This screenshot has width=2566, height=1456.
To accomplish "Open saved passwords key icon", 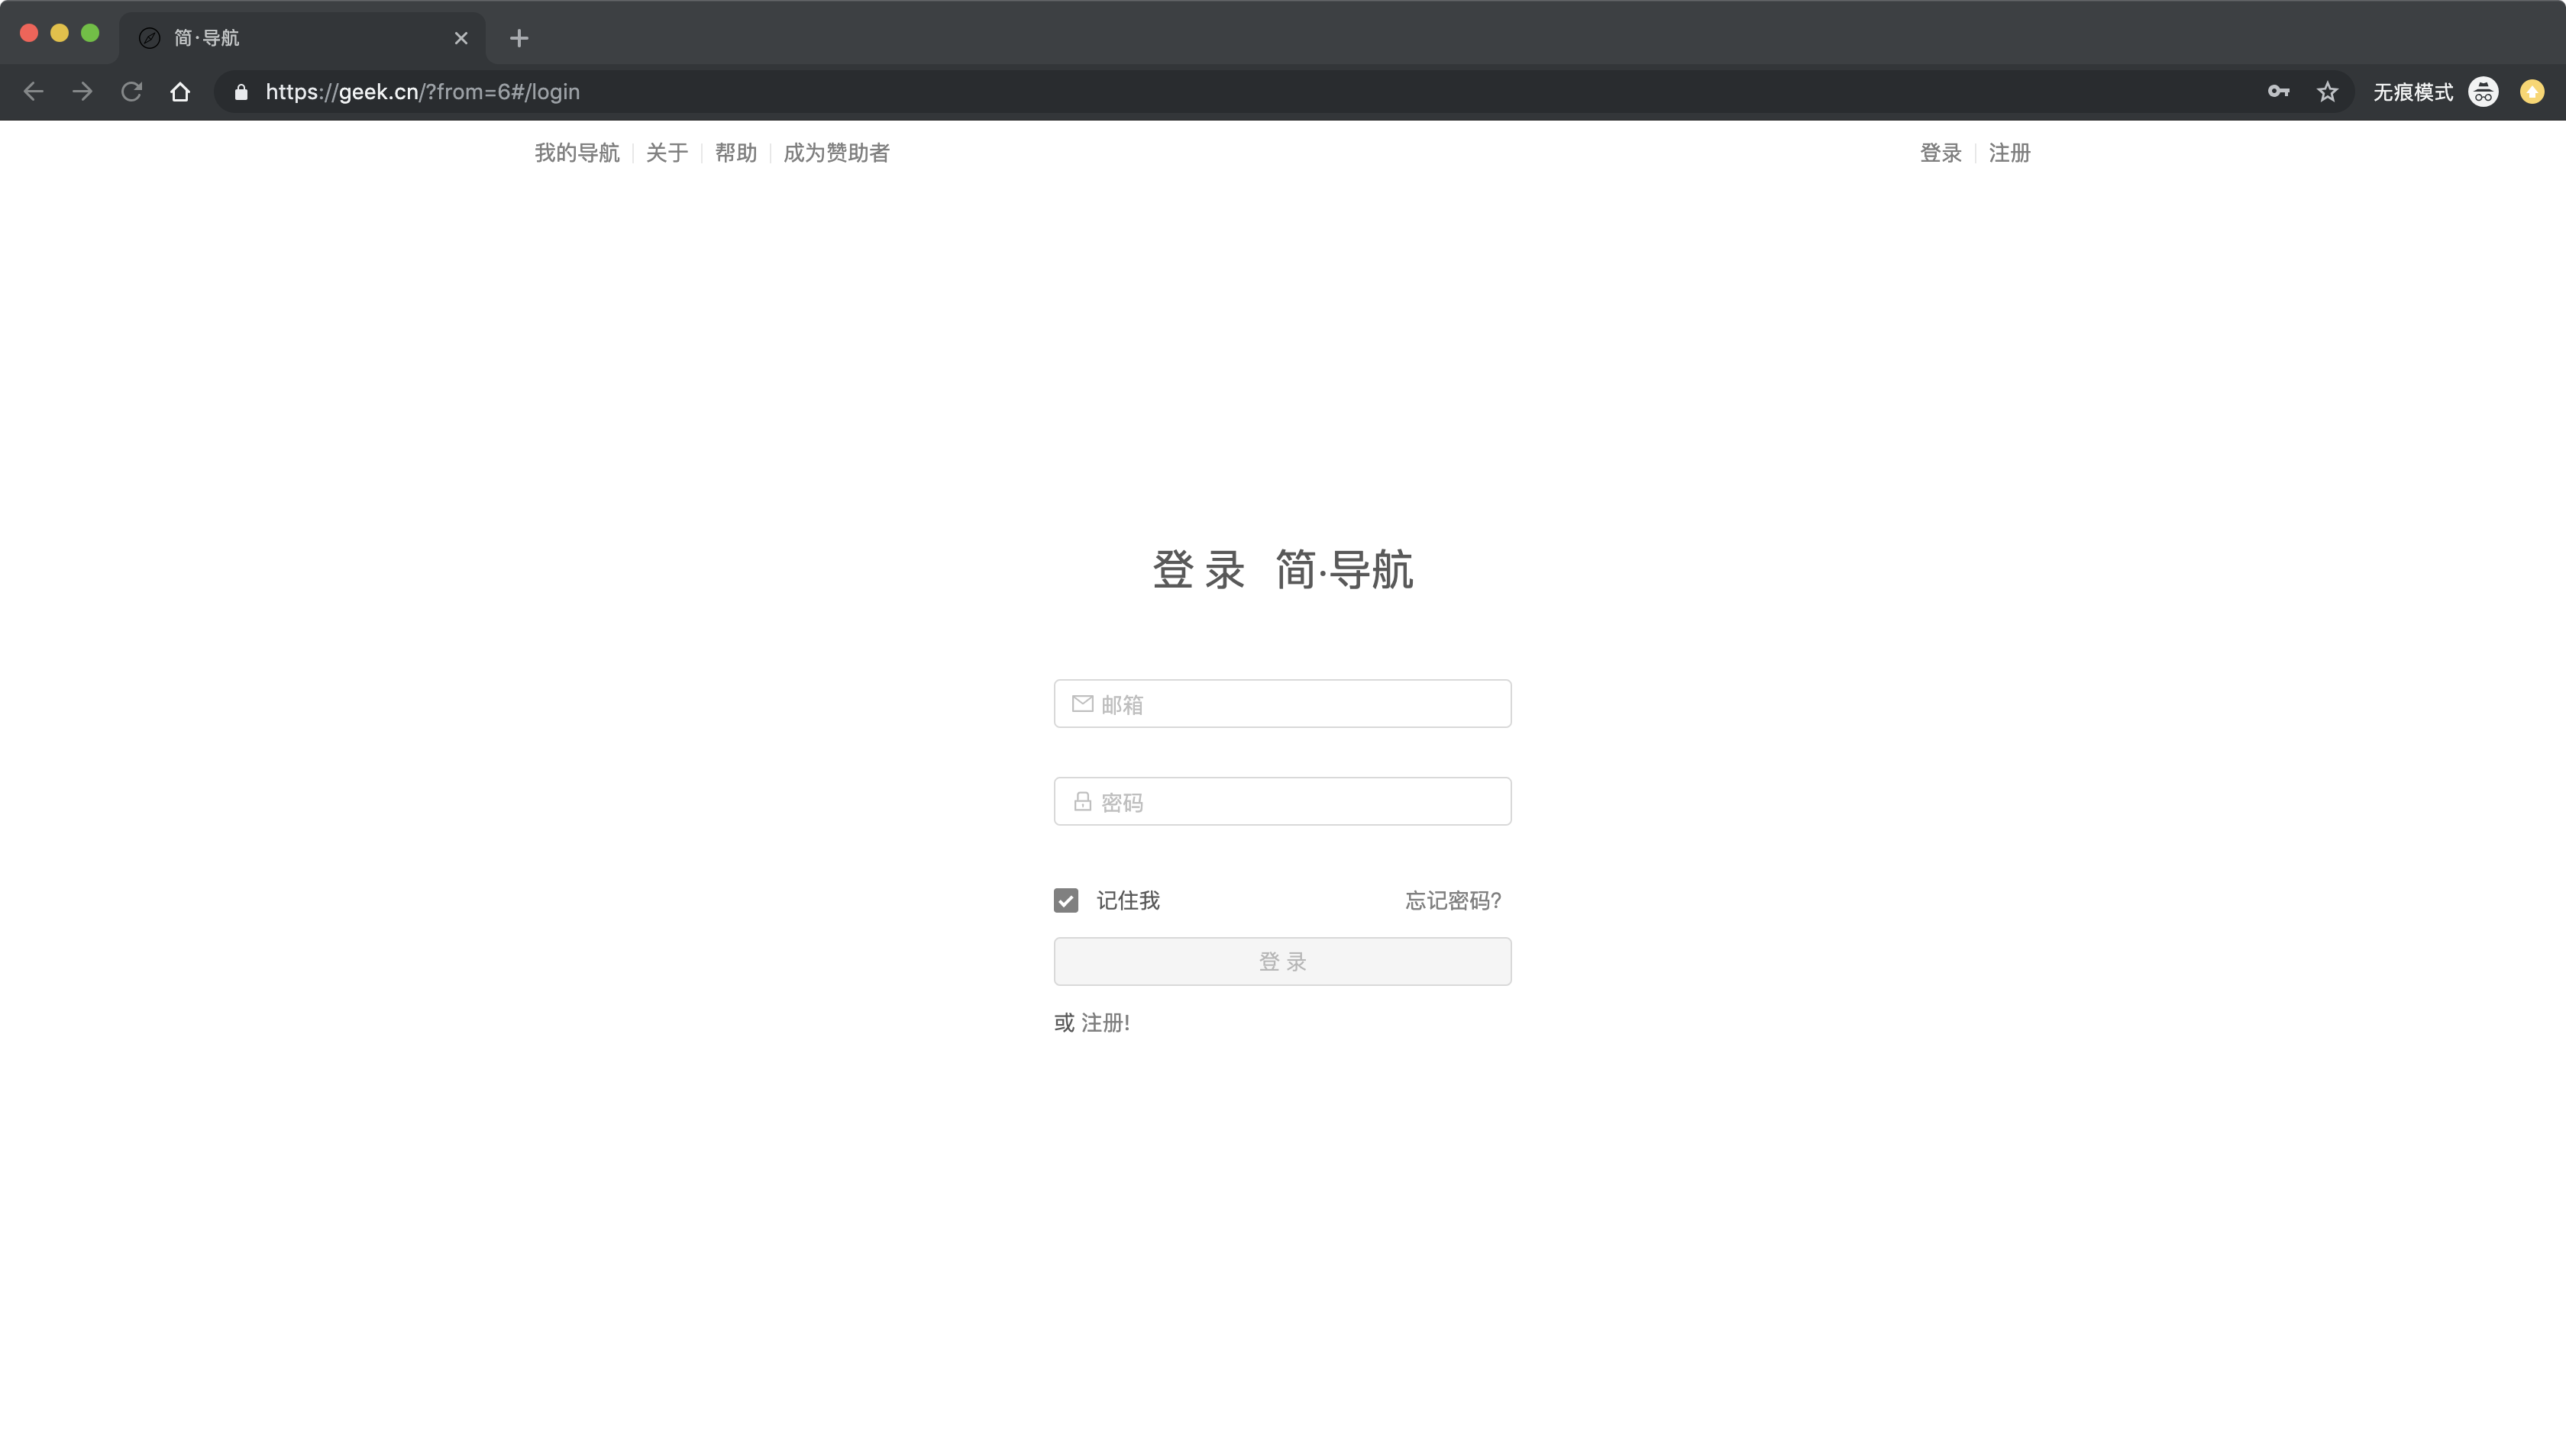I will 2279,92.
